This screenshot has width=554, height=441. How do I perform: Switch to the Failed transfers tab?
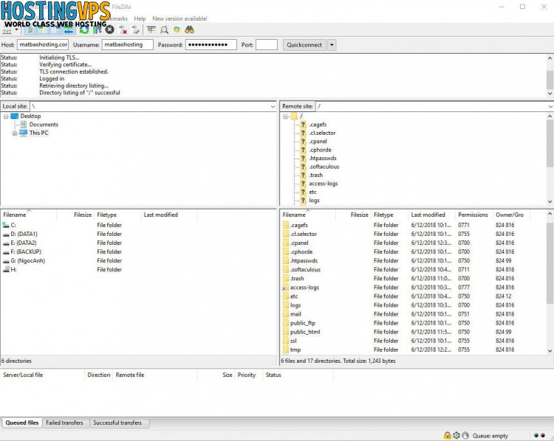point(64,423)
